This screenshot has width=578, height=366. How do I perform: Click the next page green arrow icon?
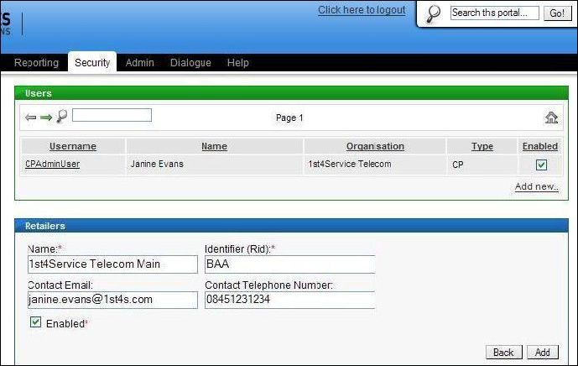(x=46, y=118)
